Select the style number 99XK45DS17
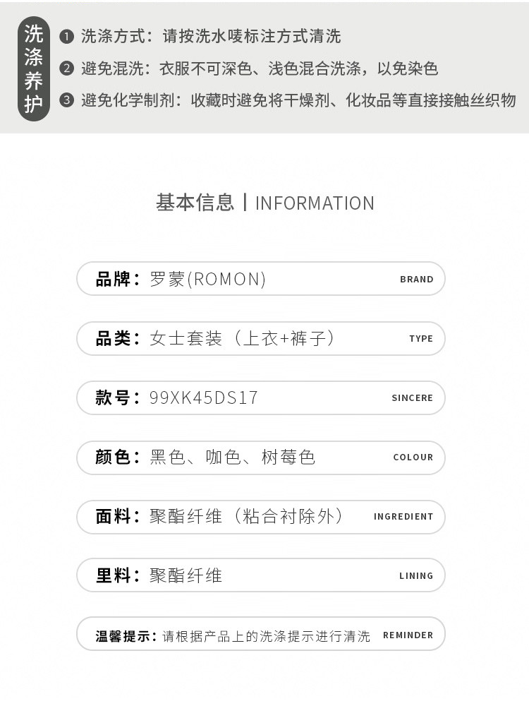529x706 pixels. 204,397
